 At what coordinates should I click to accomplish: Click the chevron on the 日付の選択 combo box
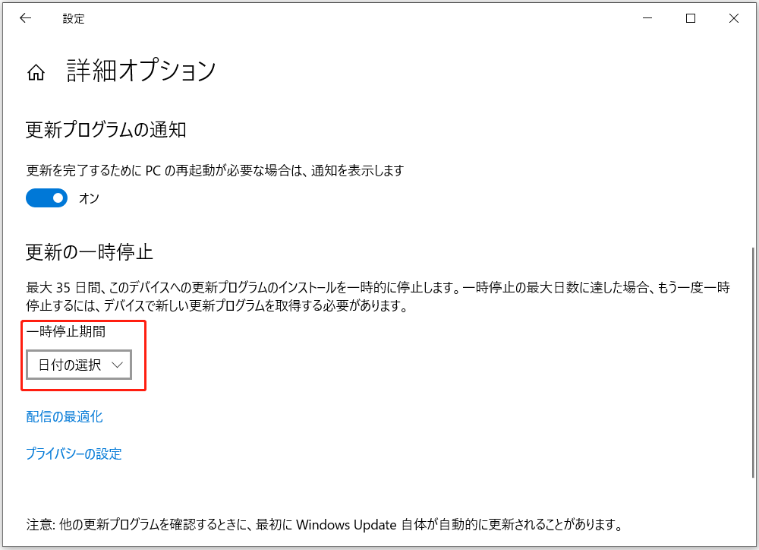click(118, 365)
